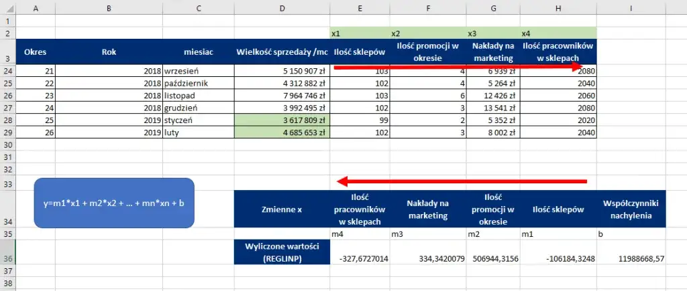Select row 28 header

7,120
